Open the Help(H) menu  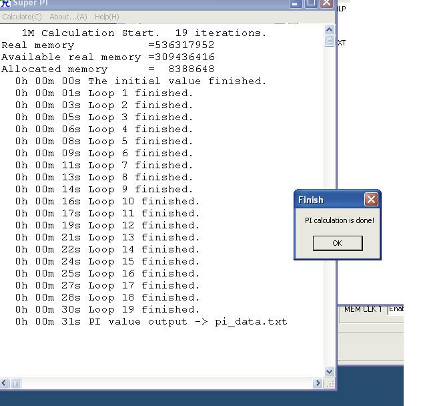107,17
